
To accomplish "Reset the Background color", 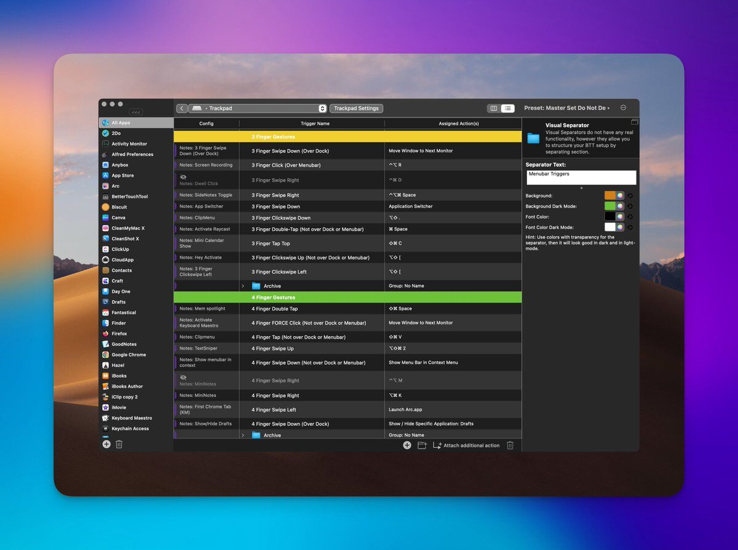I will point(630,195).
